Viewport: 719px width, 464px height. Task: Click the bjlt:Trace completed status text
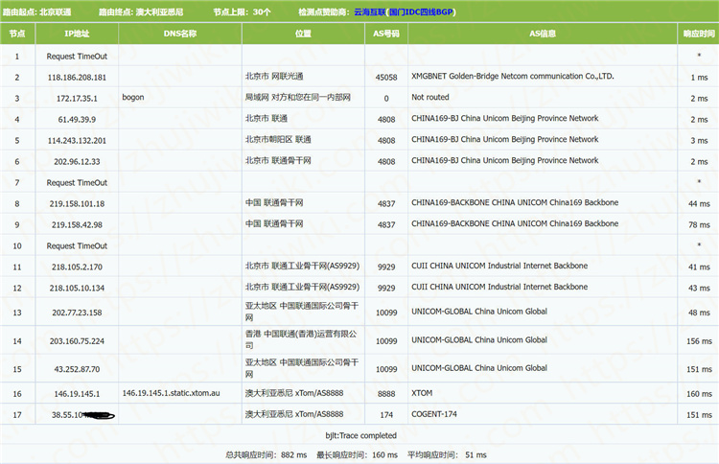coord(360,435)
